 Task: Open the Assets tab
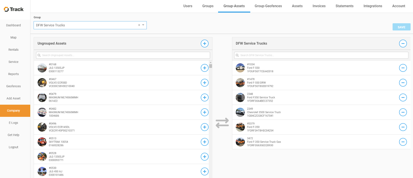(297, 6)
